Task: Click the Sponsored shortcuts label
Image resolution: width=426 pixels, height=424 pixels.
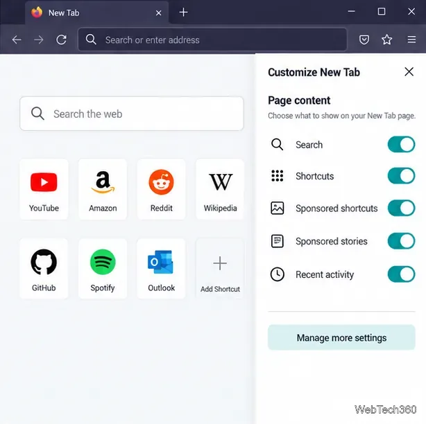Action: (336, 209)
